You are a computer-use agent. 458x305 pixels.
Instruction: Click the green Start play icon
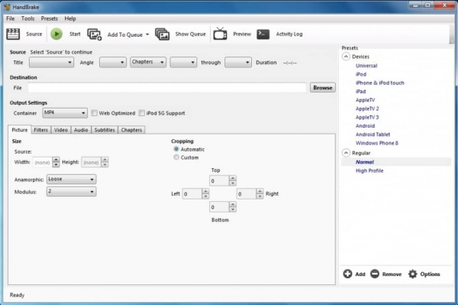tap(56, 34)
